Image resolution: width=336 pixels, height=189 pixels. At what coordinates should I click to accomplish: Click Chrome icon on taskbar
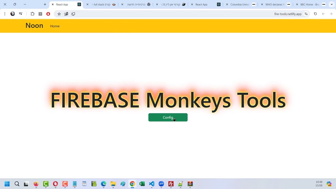coord(132,184)
